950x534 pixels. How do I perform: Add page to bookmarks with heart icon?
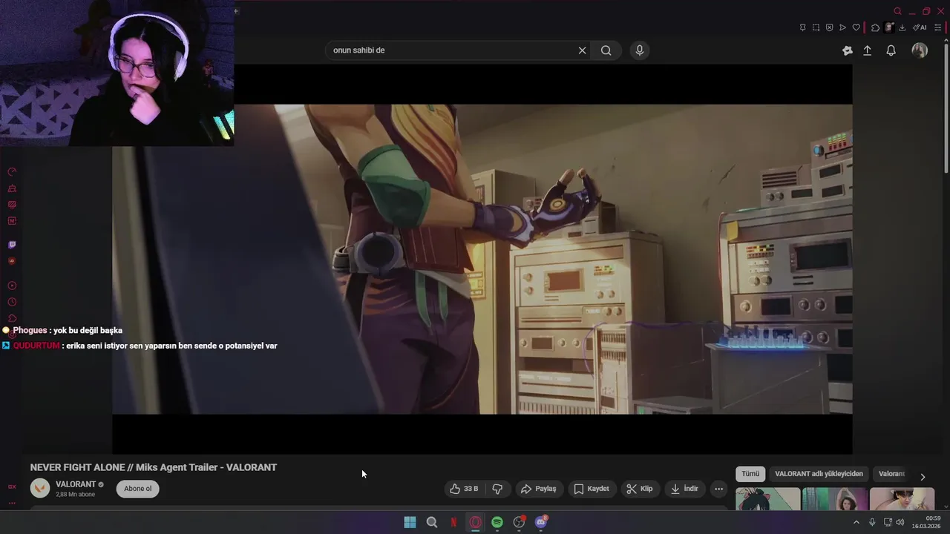(856, 27)
